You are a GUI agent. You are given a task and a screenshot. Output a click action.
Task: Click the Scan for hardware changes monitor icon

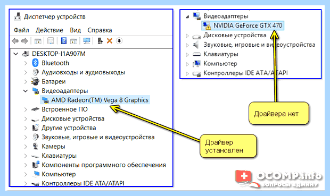coord(87,41)
